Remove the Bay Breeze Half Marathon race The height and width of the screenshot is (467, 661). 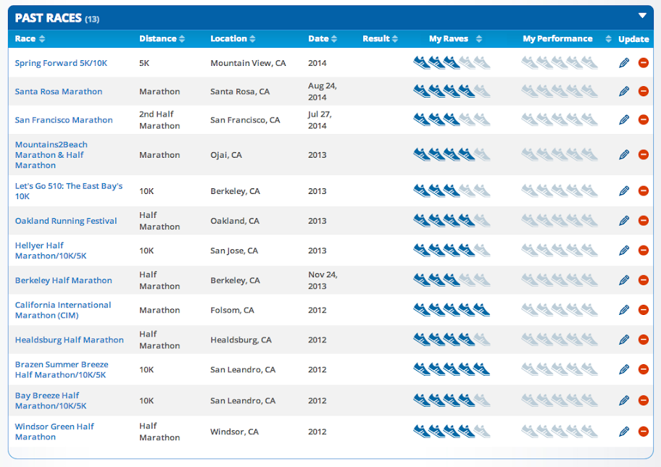click(644, 400)
